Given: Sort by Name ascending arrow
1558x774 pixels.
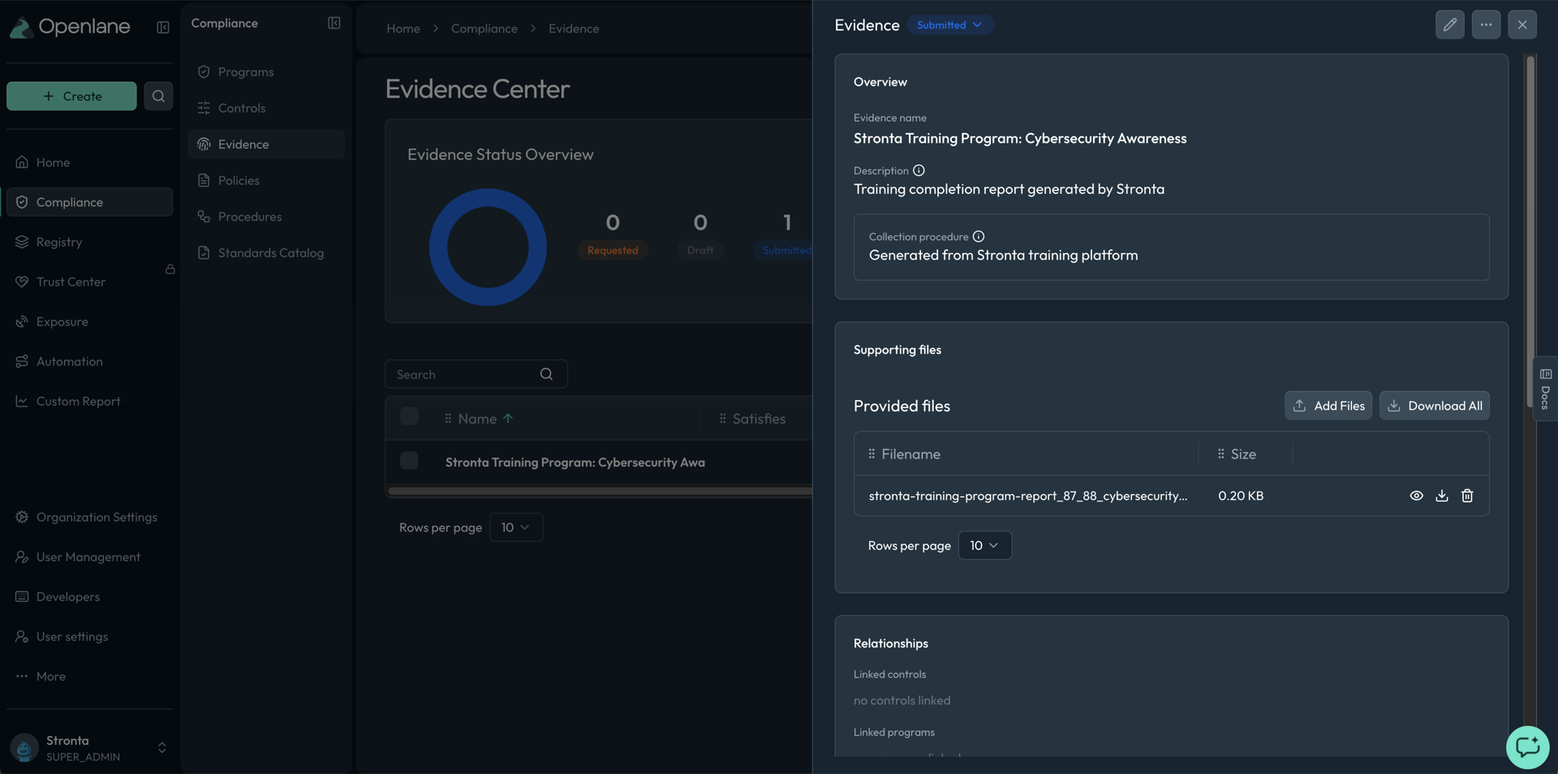Looking at the screenshot, I should (x=508, y=419).
